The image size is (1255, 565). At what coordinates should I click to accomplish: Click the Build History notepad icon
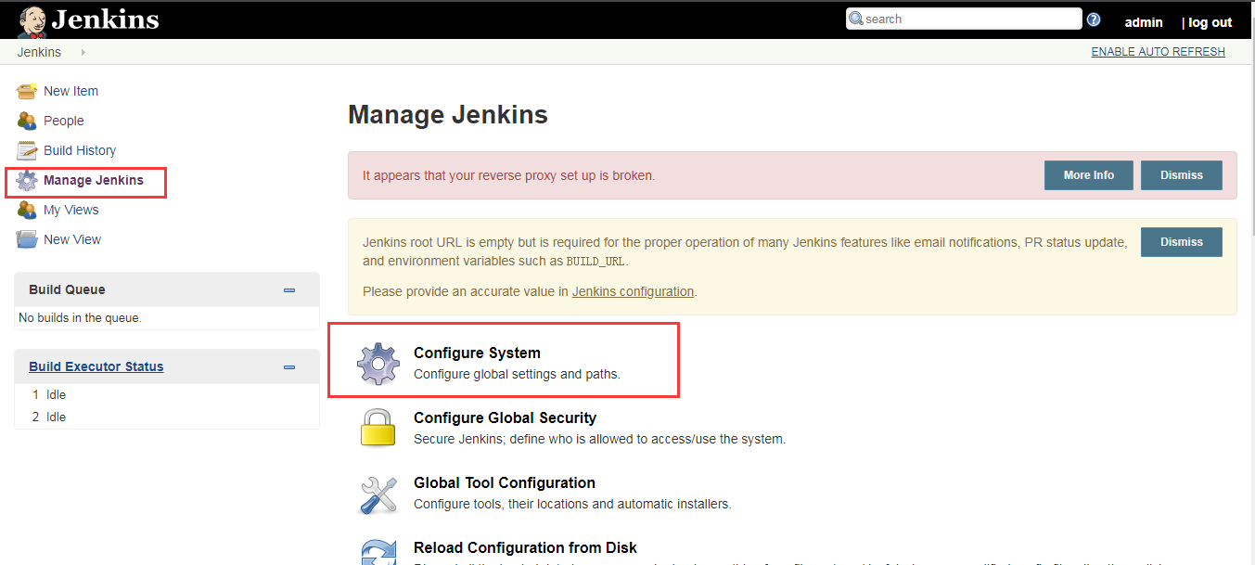27,150
